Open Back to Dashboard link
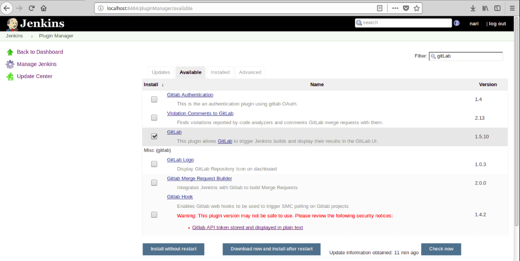 coord(40,52)
